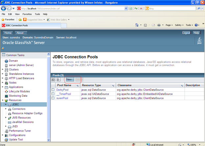The image size is (205, 146).
Task: Open the Favorites menu
Action: point(27,14)
